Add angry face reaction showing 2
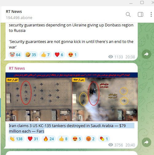Screen dimensions: 154x155 point(90,139)
